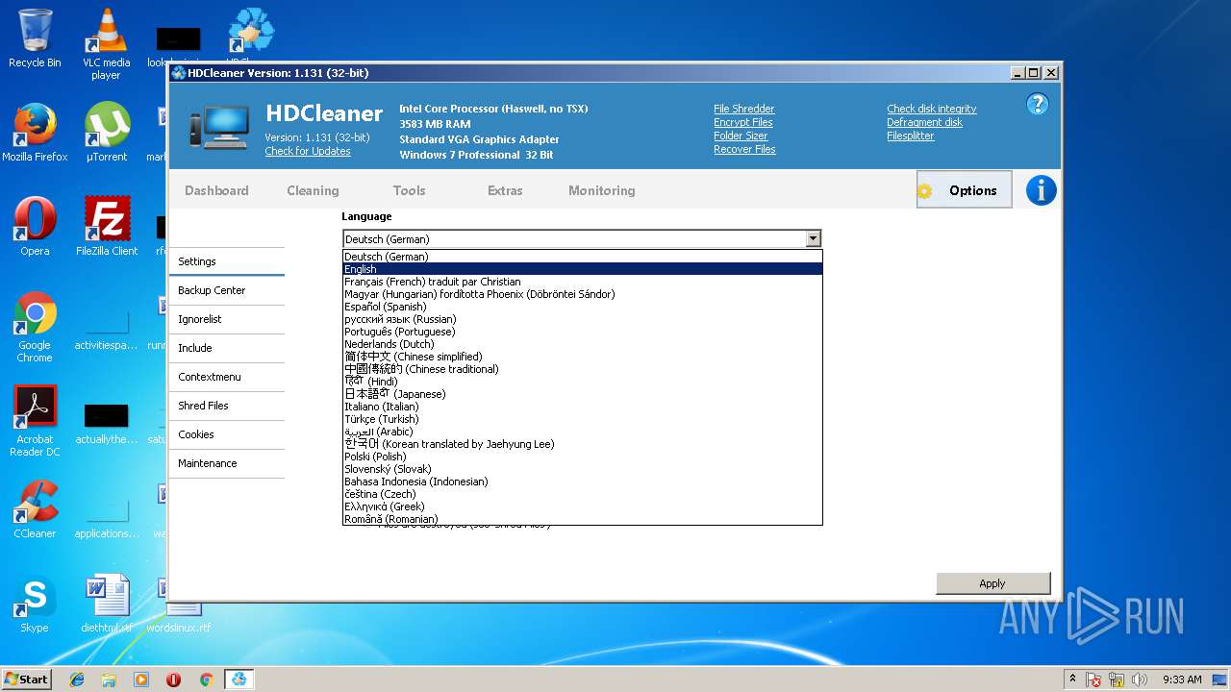Open Backup Center in sidebar
Image resolution: width=1231 pixels, height=692 pixels.
pos(227,290)
